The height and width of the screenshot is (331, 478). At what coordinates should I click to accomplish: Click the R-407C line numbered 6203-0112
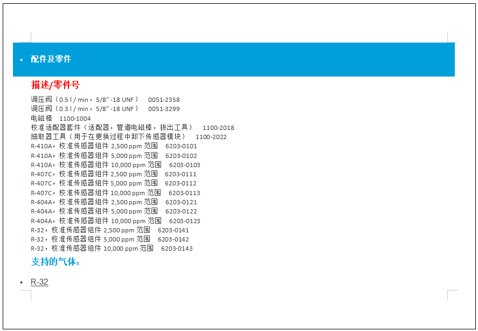coord(113,183)
